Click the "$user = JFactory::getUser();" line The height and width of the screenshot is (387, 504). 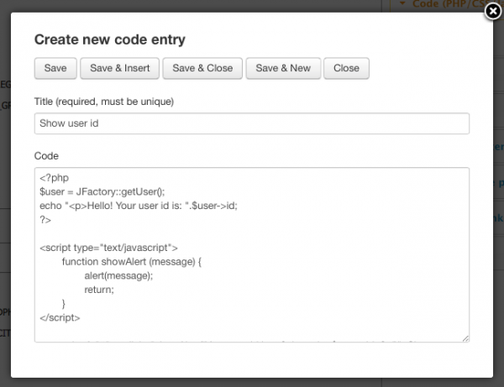[x=102, y=191]
